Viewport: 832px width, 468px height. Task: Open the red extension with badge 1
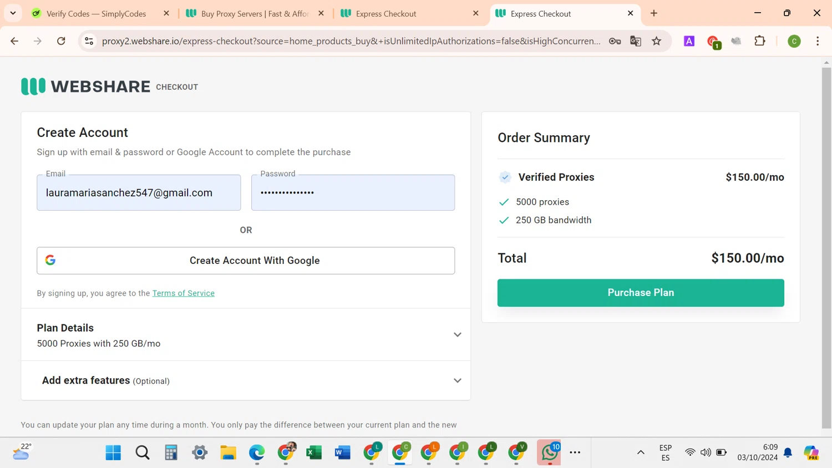(x=713, y=42)
